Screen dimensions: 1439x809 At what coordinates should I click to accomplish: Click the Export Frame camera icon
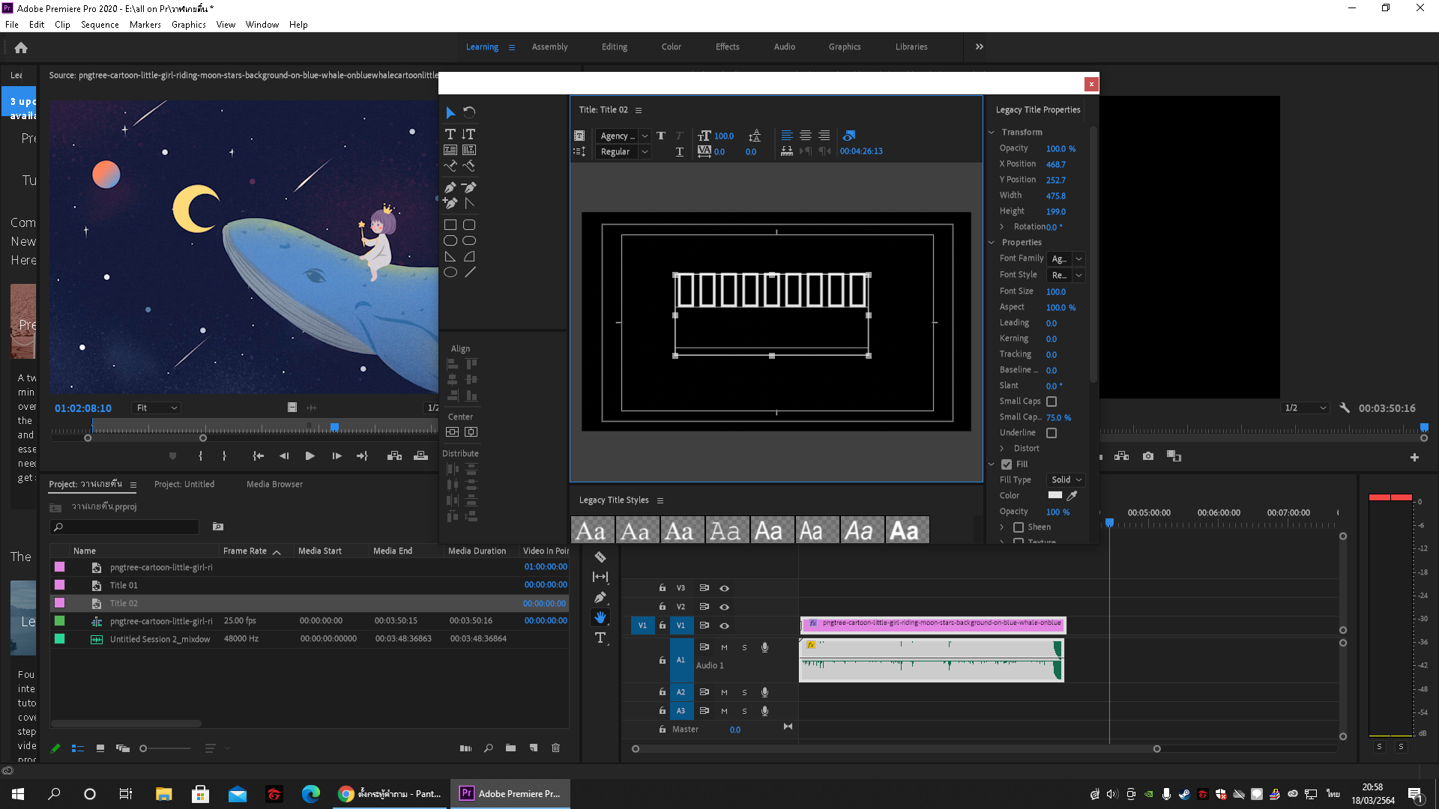1148,456
